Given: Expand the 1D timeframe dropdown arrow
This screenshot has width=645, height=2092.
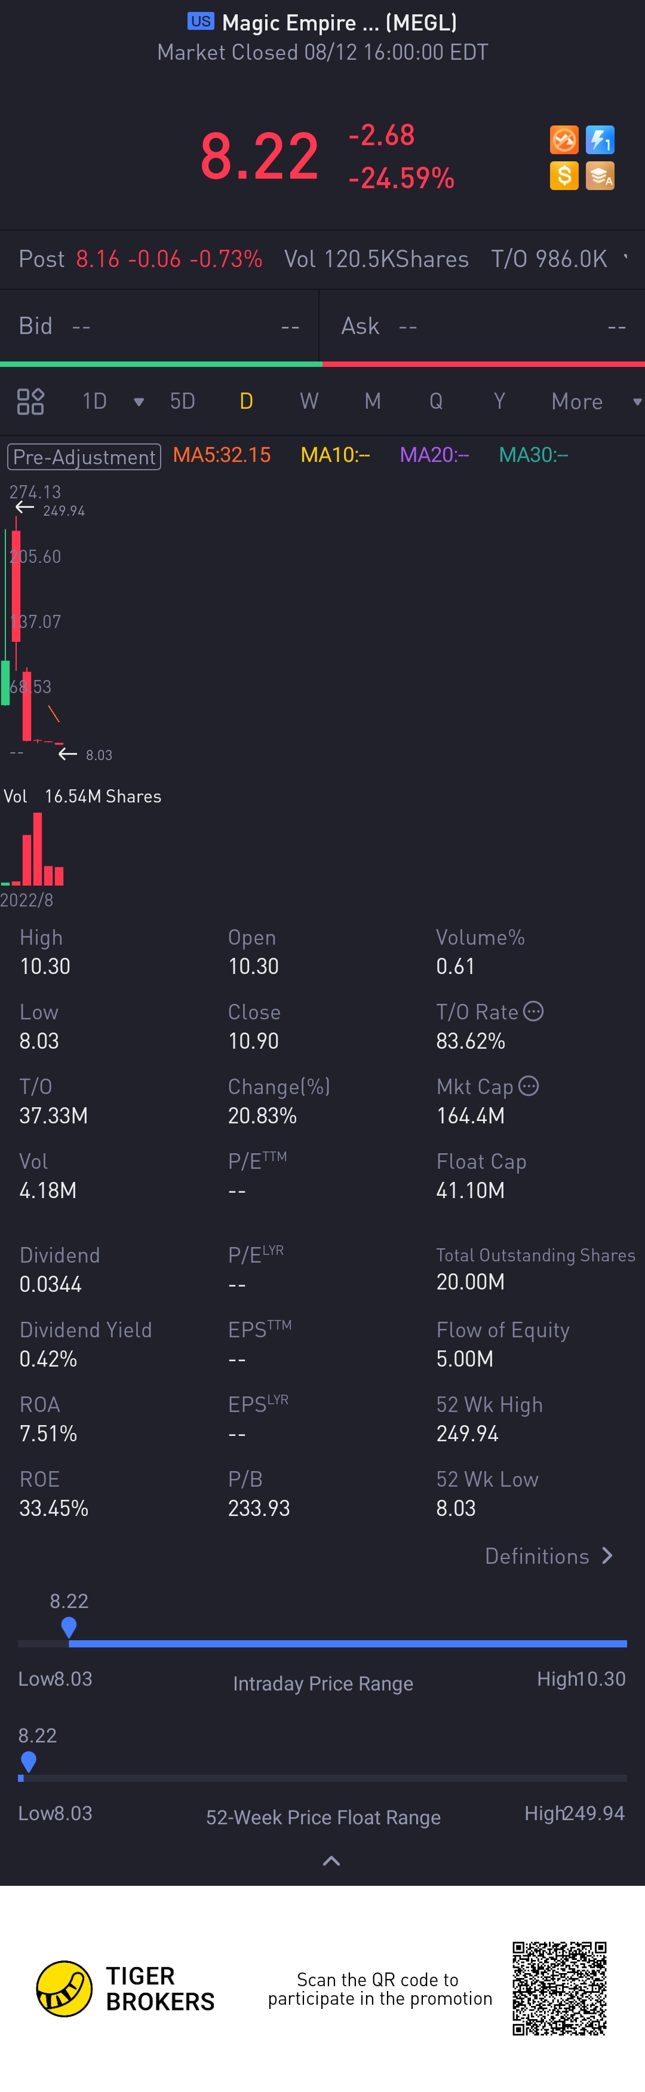Looking at the screenshot, I should tap(139, 402).
